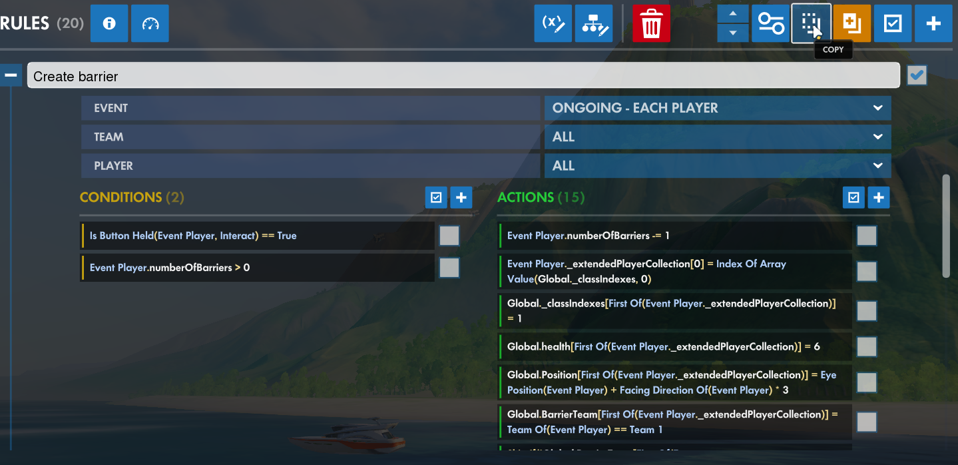Image resolution: width=958 pixels, height=465 pixels.
Task: Click the Conditions select-all checkmark icon
Action: click(x=436, y=197)
